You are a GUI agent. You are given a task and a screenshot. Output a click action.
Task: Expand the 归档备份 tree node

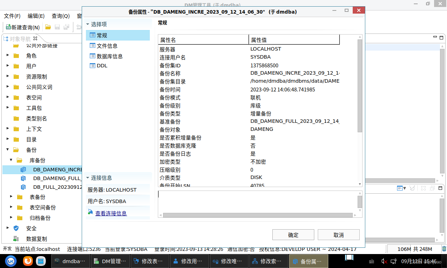(x=11, y=218)
